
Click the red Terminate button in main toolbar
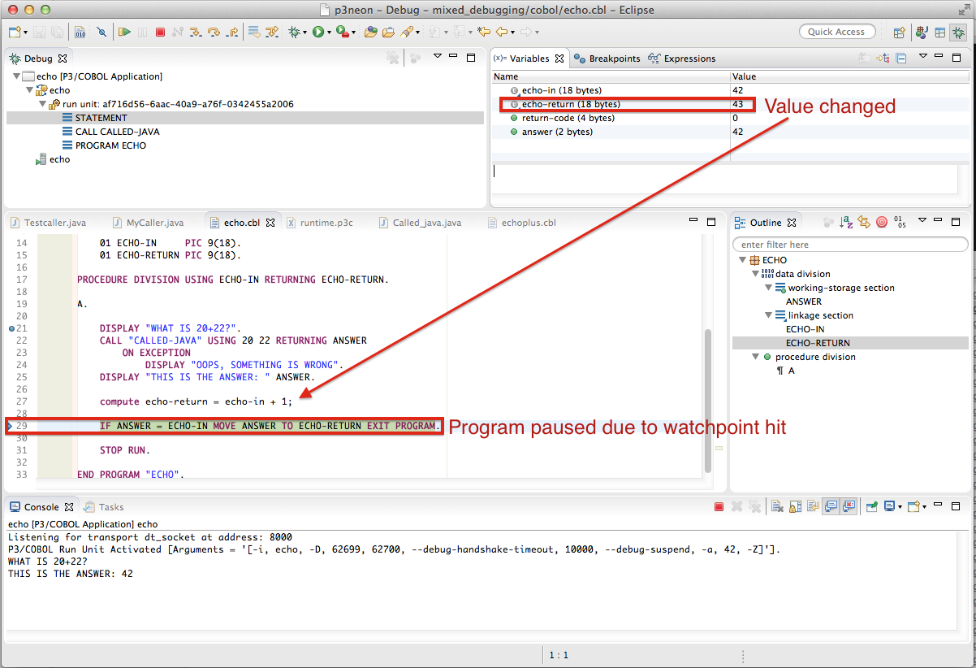click(x=160, y=33)
